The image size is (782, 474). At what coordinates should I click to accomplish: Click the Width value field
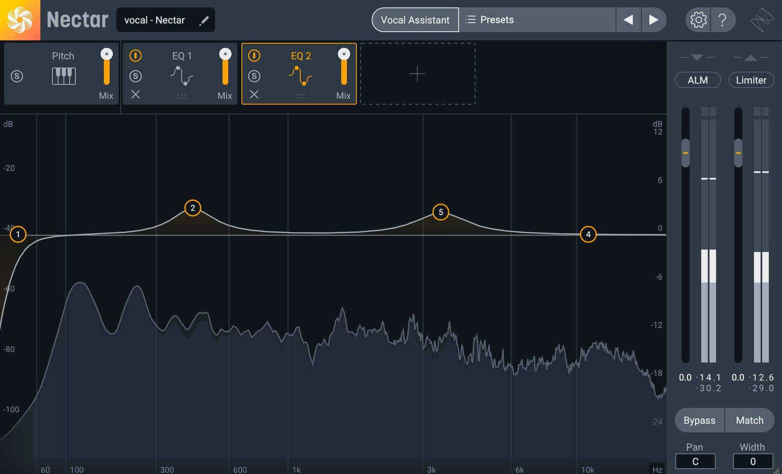pos(753,462)
